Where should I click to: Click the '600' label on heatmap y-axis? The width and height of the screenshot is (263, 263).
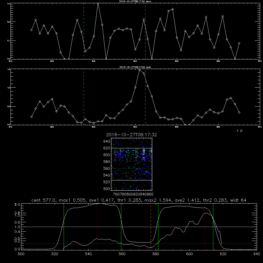point(107,155)
